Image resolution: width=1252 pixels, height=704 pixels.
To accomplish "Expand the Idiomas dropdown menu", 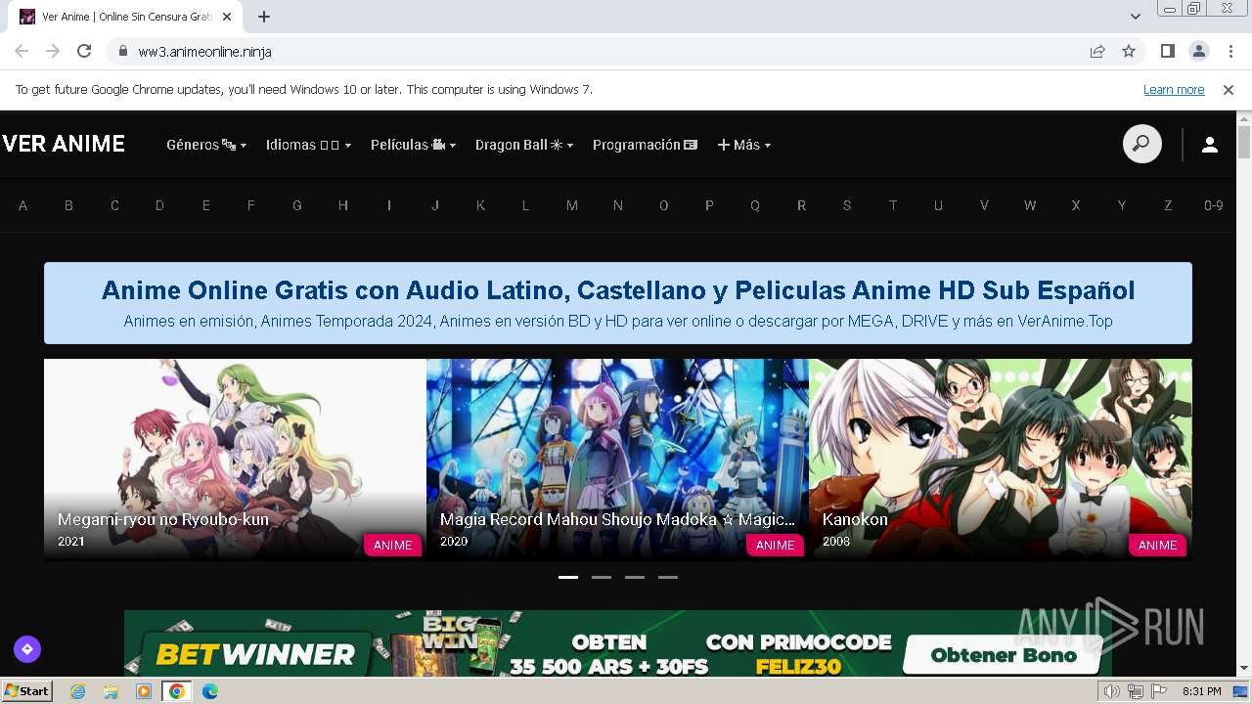I will click(308, 145).
